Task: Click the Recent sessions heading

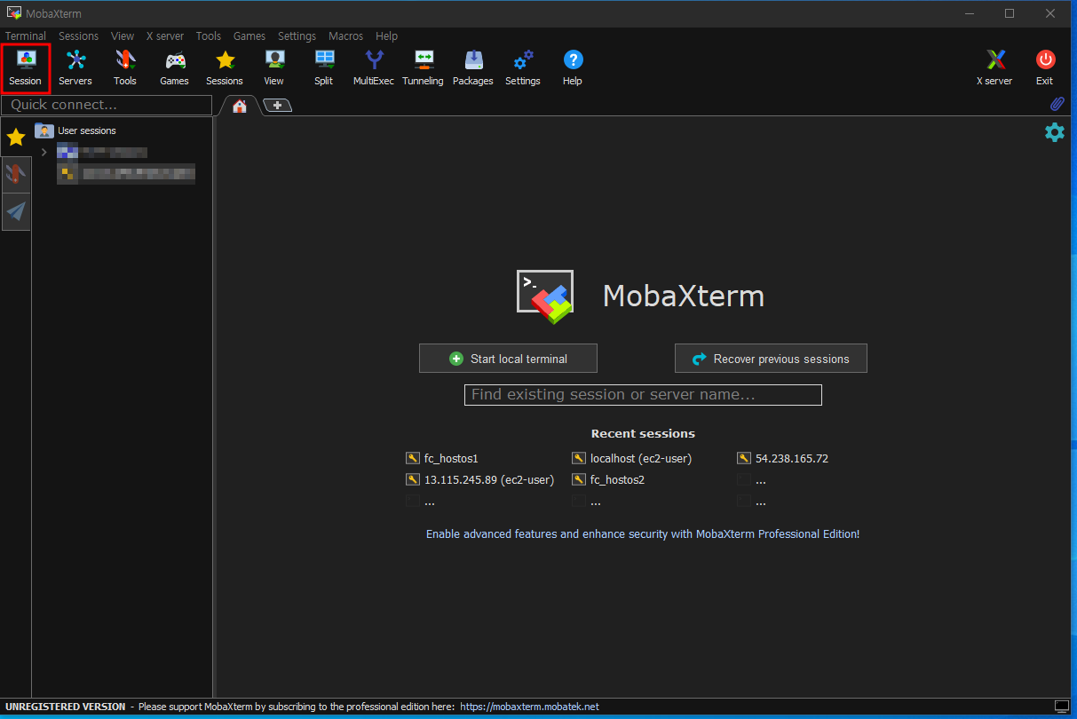Action: pos(643,434)
